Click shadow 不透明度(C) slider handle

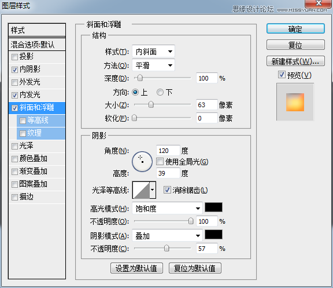[x=166, y=248]
